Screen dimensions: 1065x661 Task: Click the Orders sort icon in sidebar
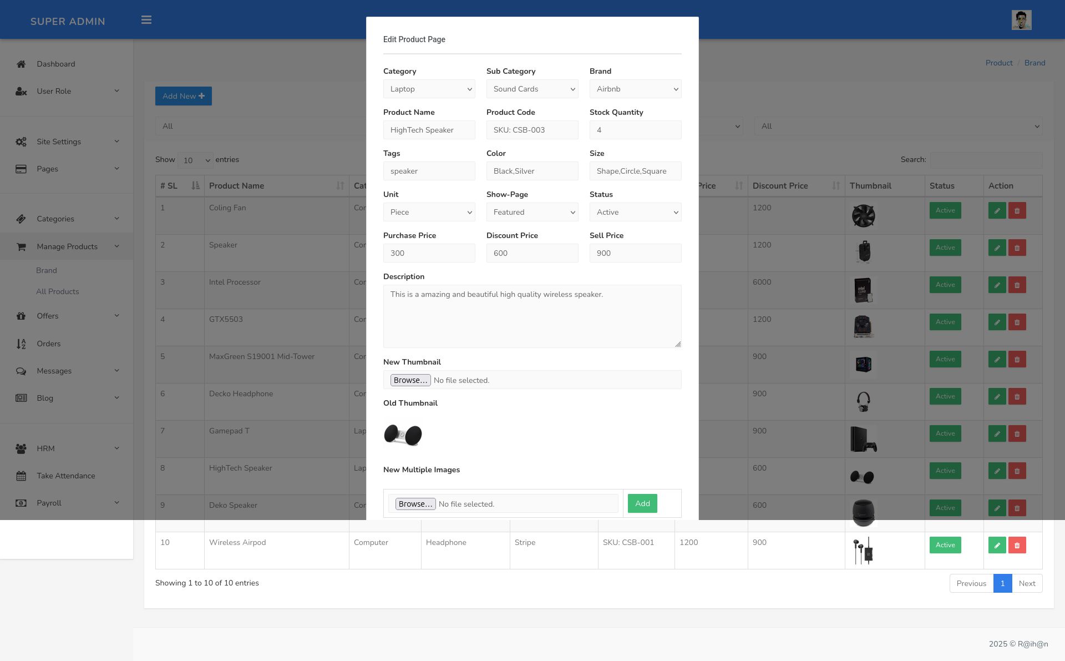point(21,344)
